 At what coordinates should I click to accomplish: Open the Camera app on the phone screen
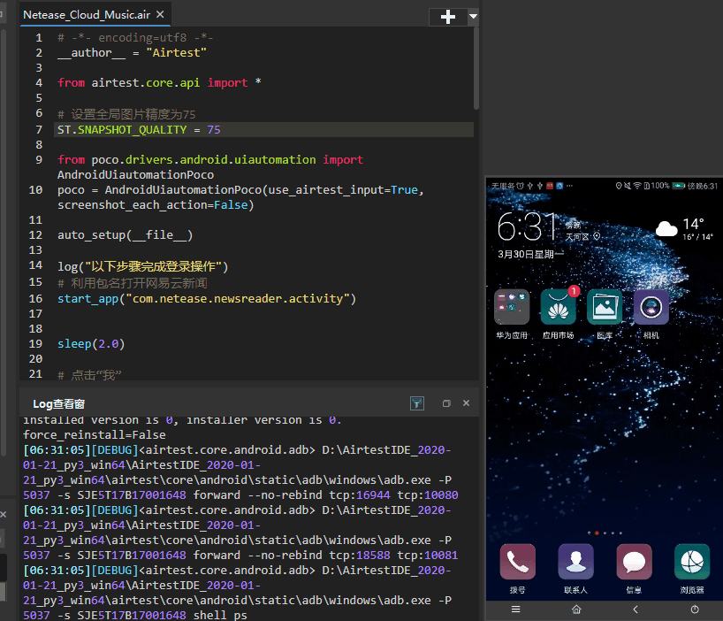point(651,307)
